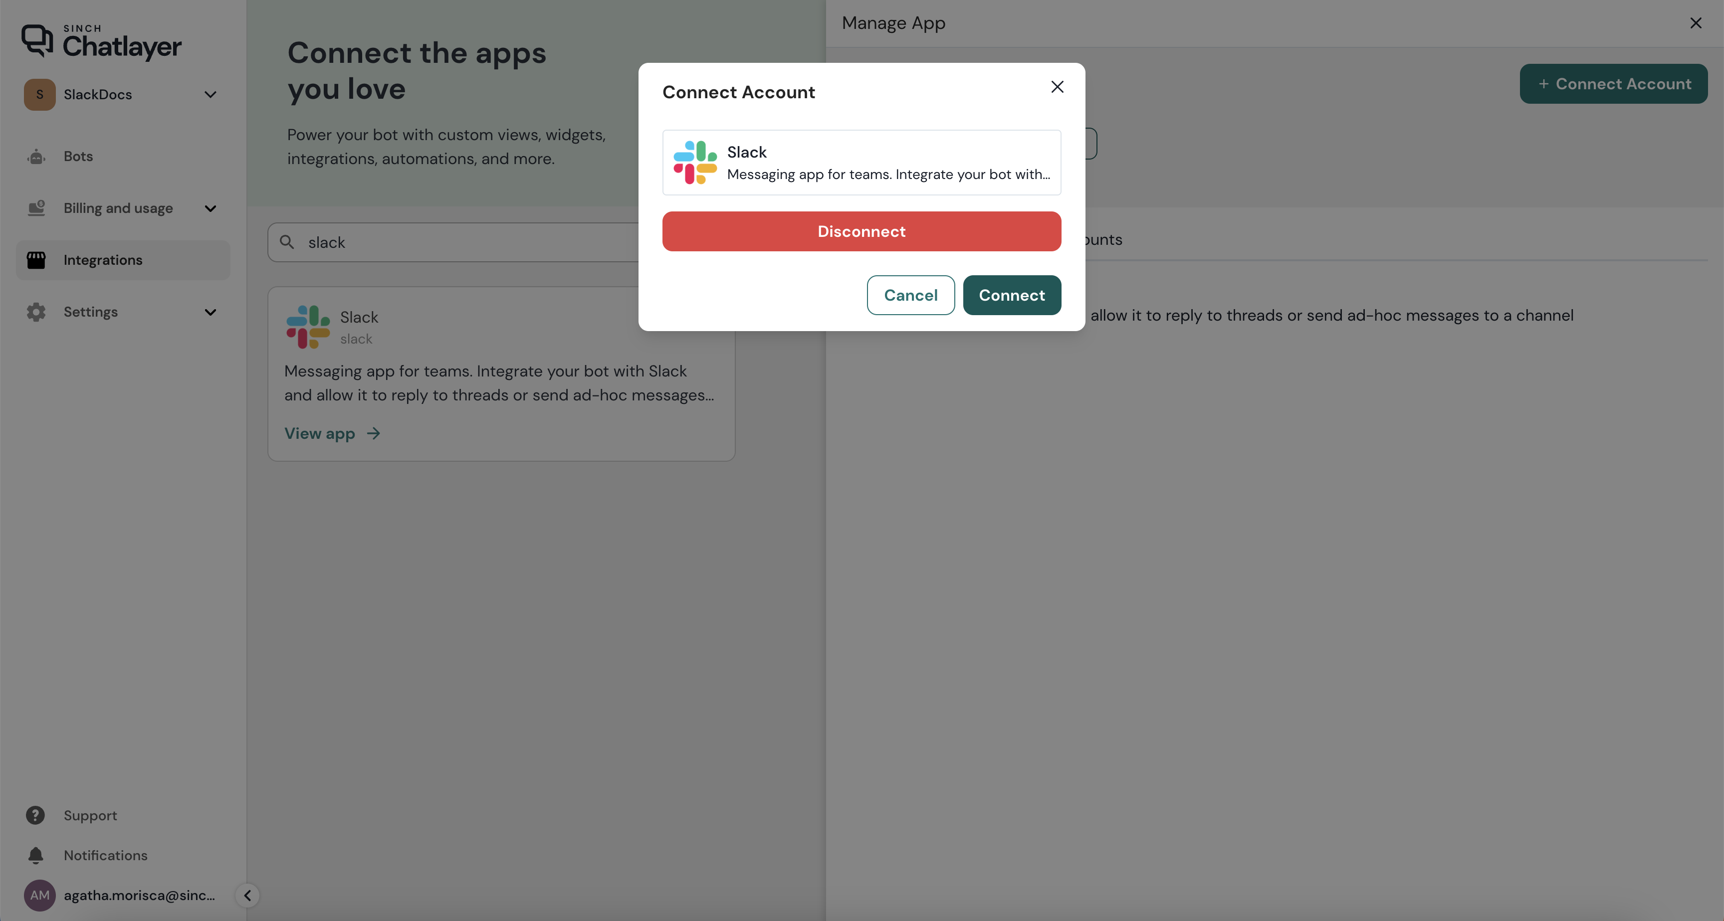Select Slack logo in Connect Account dialog
This screenshot has height=921, width=1724.
point(695,163)
